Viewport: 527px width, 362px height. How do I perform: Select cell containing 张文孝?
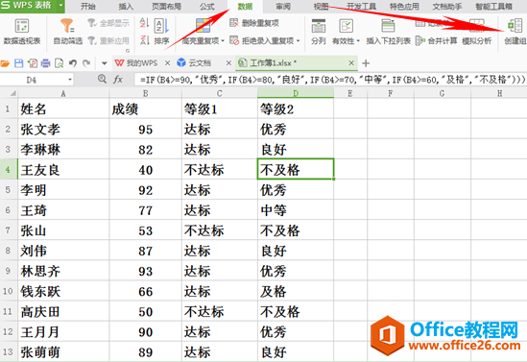[x=63, y=130]
